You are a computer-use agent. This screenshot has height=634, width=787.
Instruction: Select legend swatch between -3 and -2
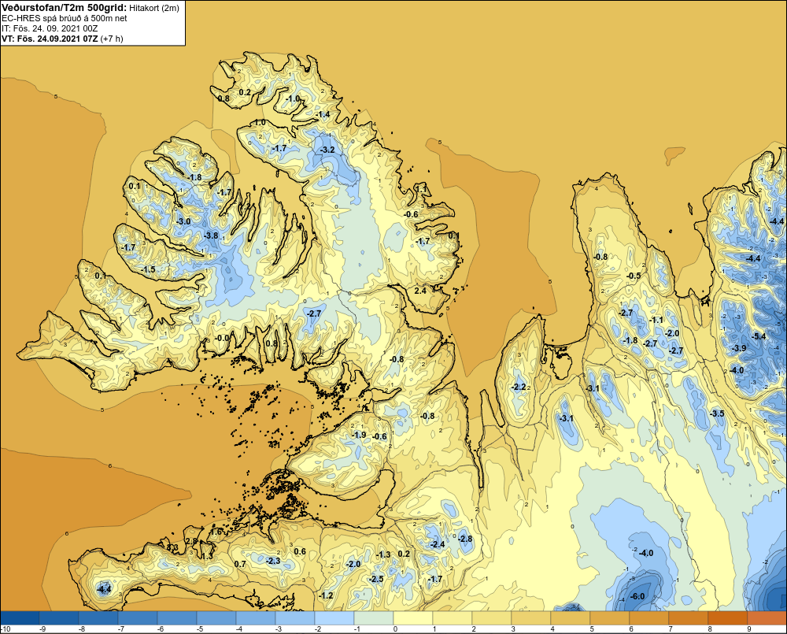coord(295,617)
